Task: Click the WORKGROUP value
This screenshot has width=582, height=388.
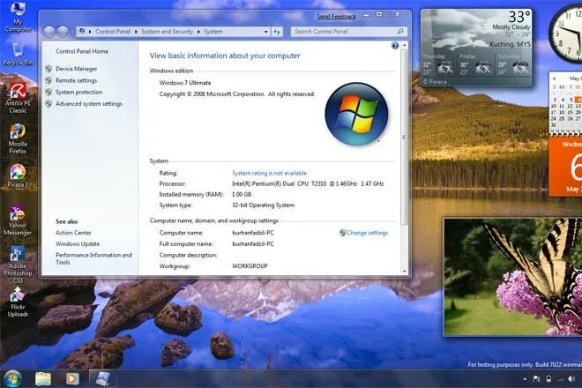Action: (x=250, y=266)
